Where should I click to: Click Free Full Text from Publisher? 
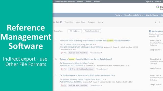[81, 69]
